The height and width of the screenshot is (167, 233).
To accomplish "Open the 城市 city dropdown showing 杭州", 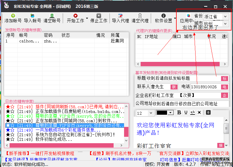I will [225, 24].
